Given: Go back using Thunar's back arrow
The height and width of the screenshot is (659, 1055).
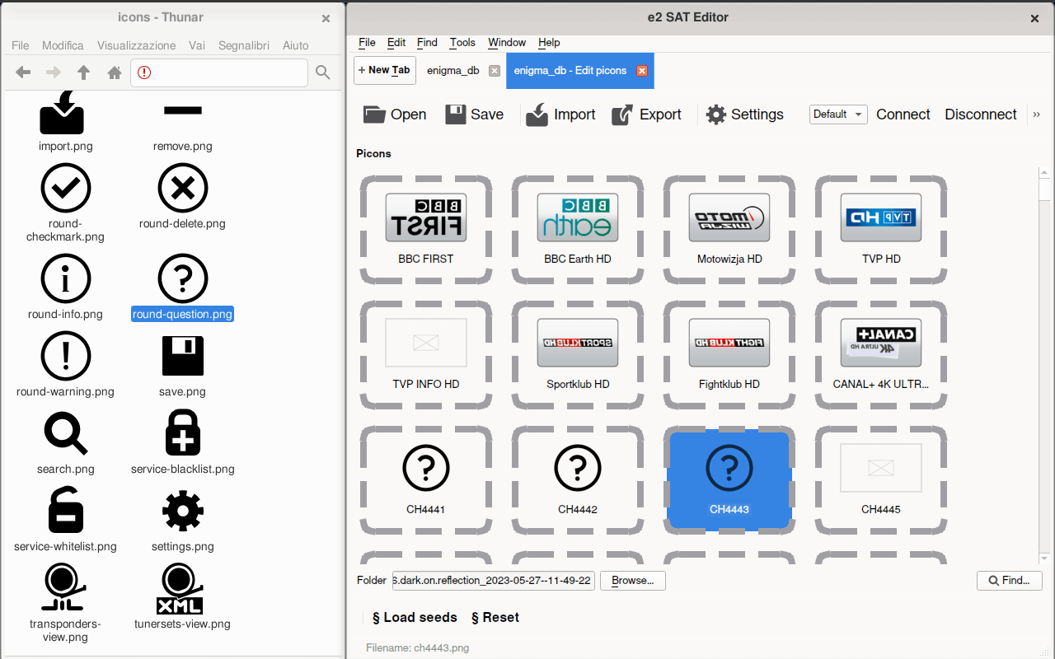Looking at the screenshot, I should tap(22, 72).
